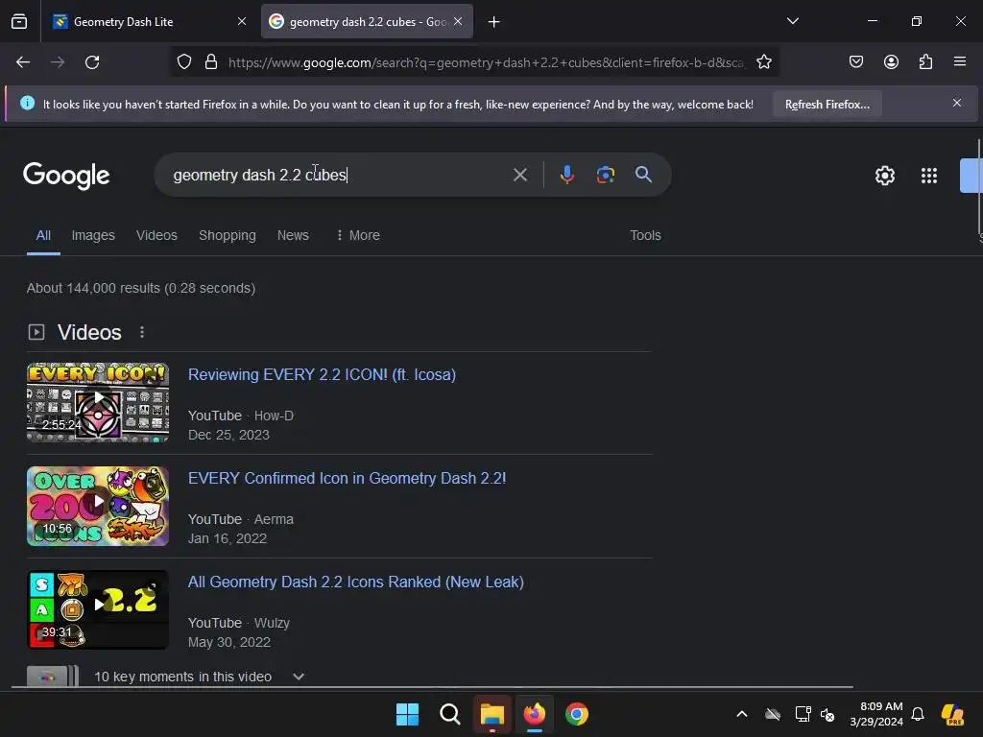
Task: Open Videos section three-dot options
Action: coord(142,332)
